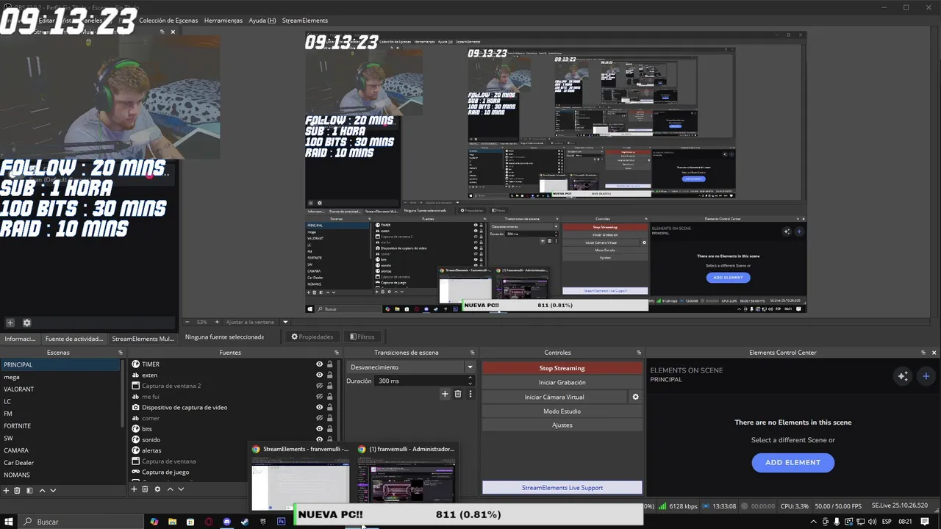The image size is (941, 529).
Task: Adjust Duración spinner arrows
Action: 470,381
